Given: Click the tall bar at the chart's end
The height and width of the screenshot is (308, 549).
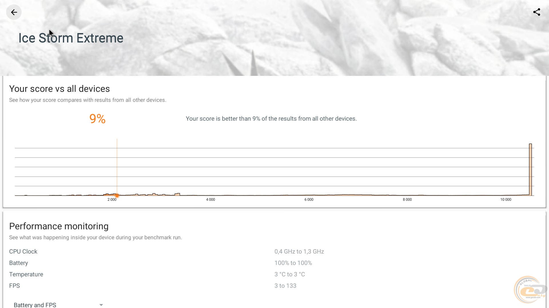Looking at the screenshot, I should [530, 170].
